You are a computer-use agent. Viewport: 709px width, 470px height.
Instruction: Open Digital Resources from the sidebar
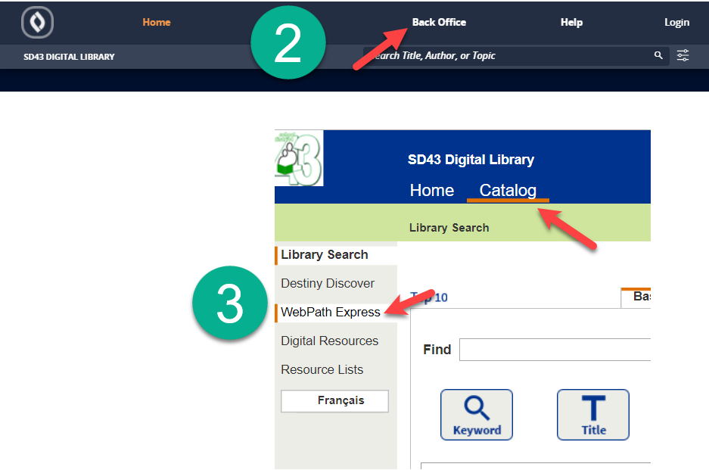coord(330,341)
